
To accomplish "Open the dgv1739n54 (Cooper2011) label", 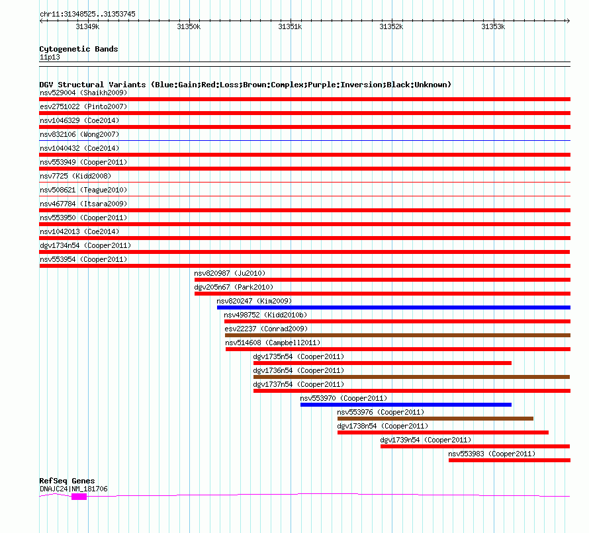I will [x=426, y=440].
